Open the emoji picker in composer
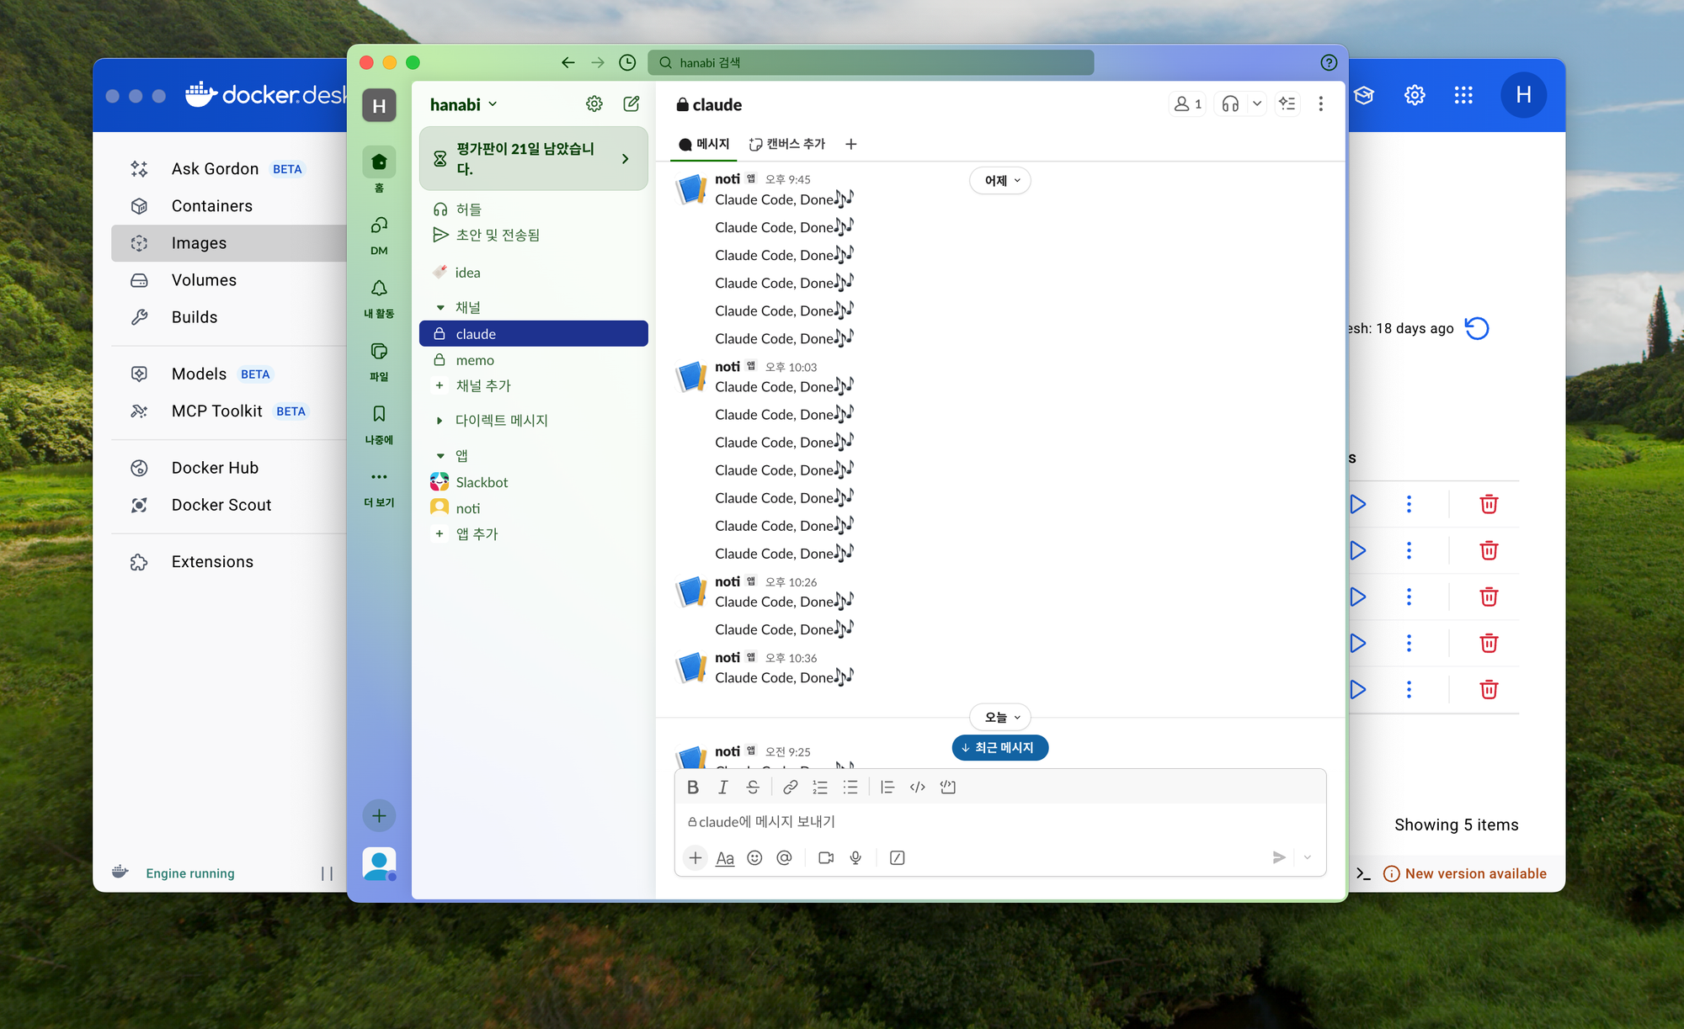Screen dimensions: 1684x1029 pyautogui.click(x=754, y=857)
